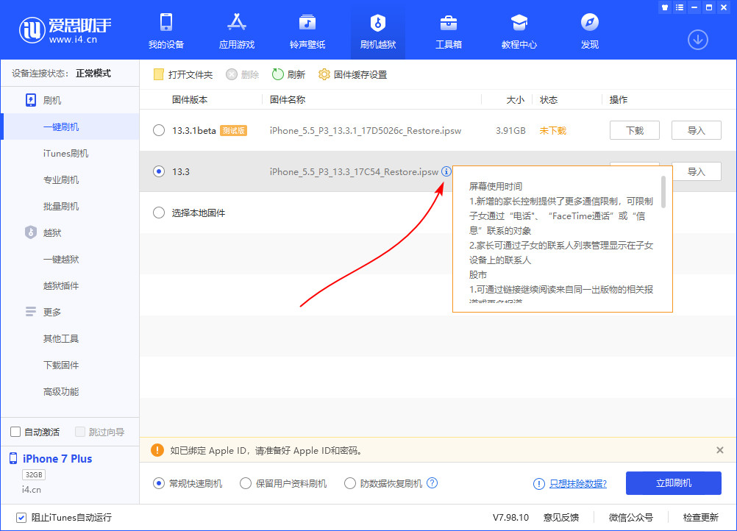Open the 工具箱 toolbox icon
The width and height of the screenshot is (737, 531).
click(x=449, y=22)
